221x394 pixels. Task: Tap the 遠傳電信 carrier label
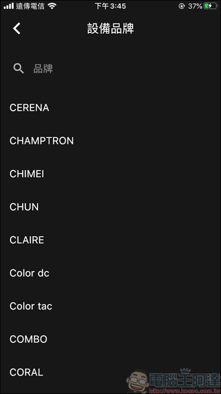coord(30,6)
